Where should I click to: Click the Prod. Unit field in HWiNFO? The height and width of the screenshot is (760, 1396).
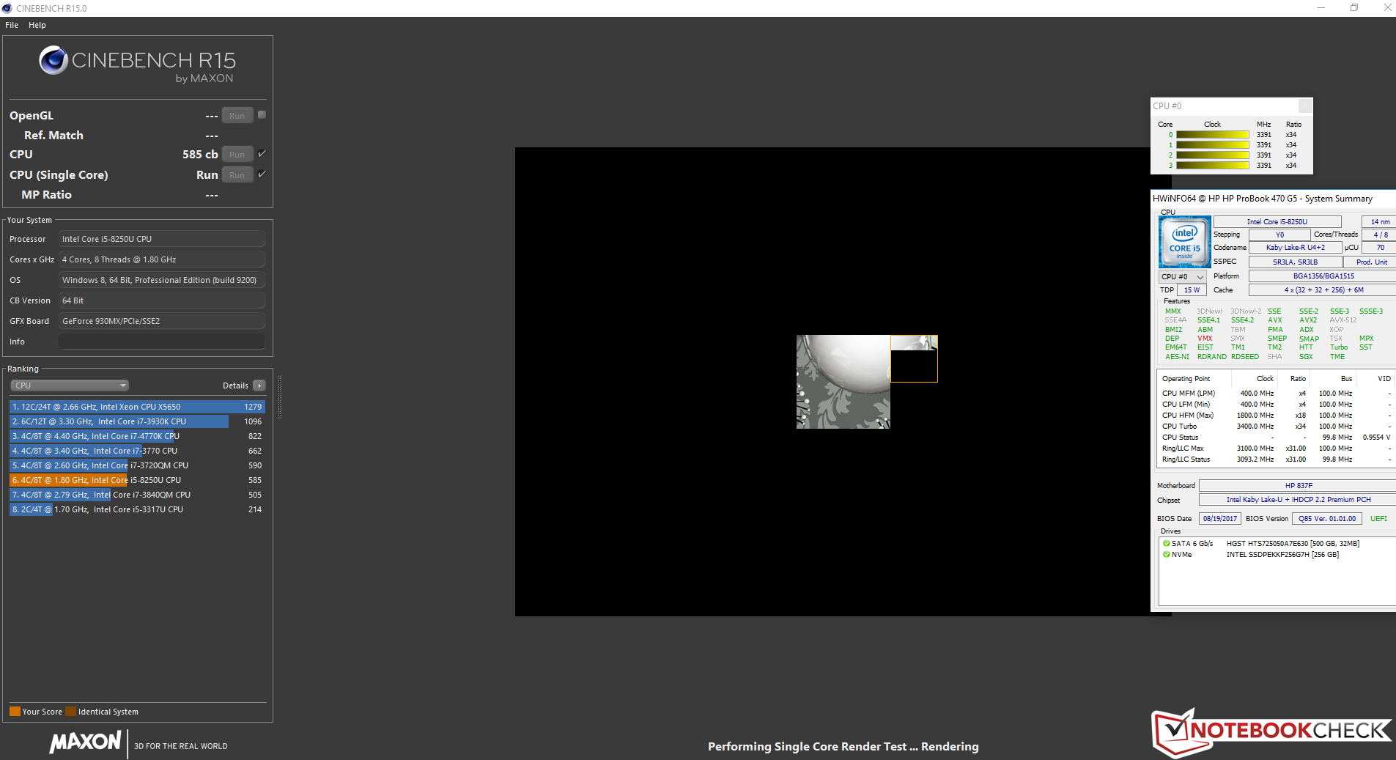tap(1370, 262)
